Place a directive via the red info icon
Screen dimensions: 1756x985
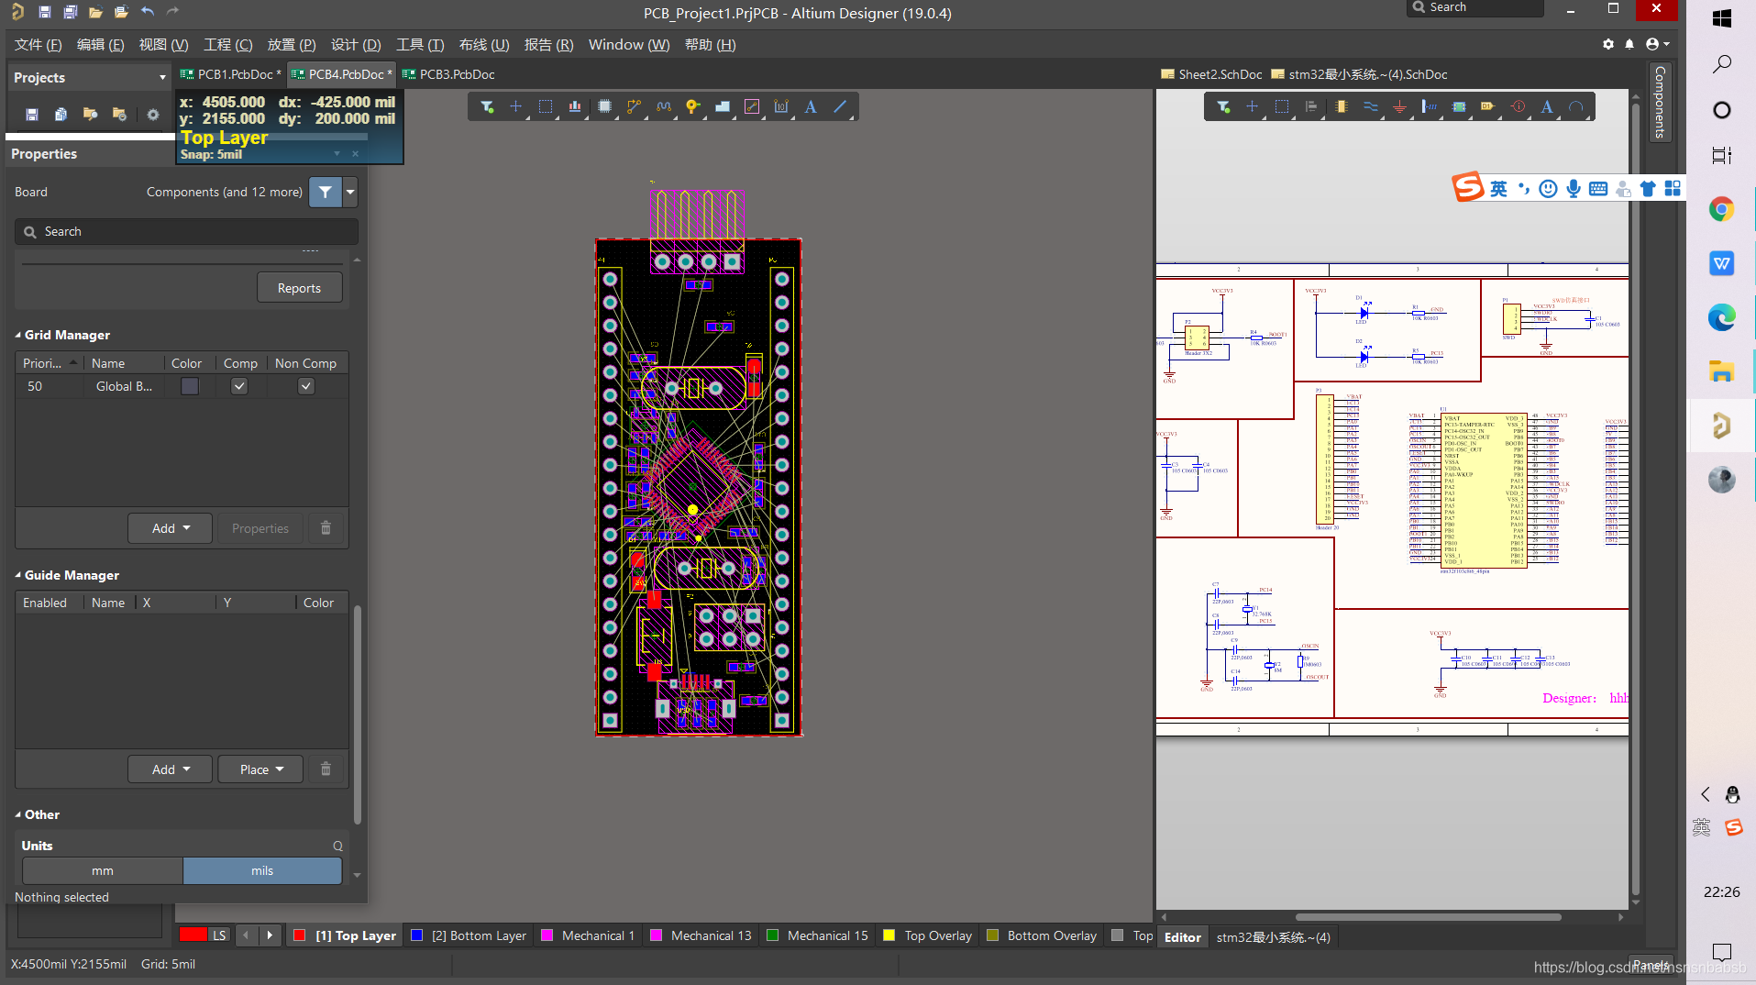click(1518, 107)
